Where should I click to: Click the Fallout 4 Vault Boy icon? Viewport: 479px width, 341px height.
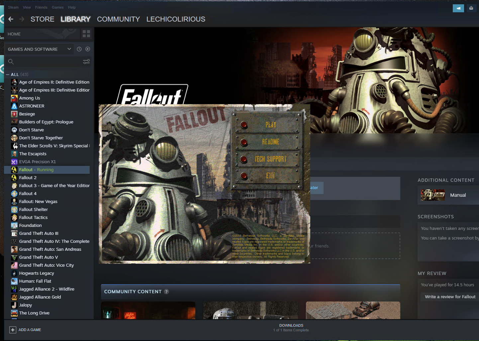click(14, 194)
